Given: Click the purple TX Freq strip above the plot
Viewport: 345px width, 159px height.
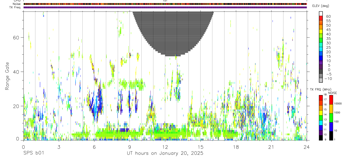Looking at the screenshot, I should [x=165, y=7].
